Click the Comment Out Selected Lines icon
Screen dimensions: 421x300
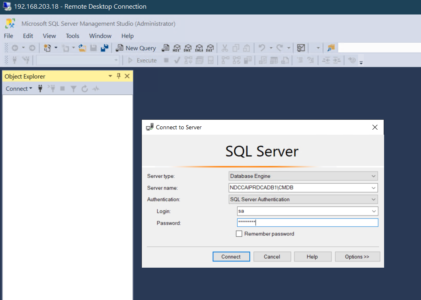click(x=300, y=60)
